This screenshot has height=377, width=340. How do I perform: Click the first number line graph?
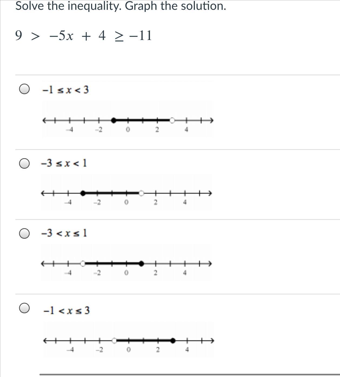pyautogui.click(x=127, y=119)
